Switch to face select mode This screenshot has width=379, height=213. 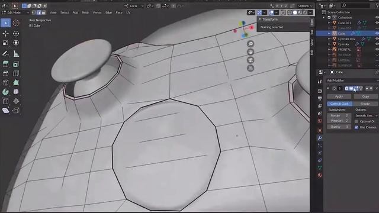point(44,12)
